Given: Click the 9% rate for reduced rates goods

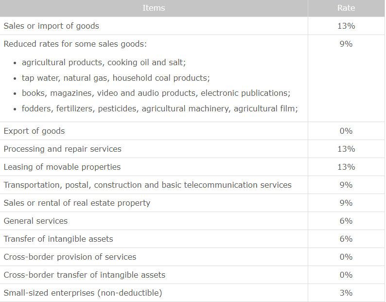Looking at the screenshot, I should 346,44.
